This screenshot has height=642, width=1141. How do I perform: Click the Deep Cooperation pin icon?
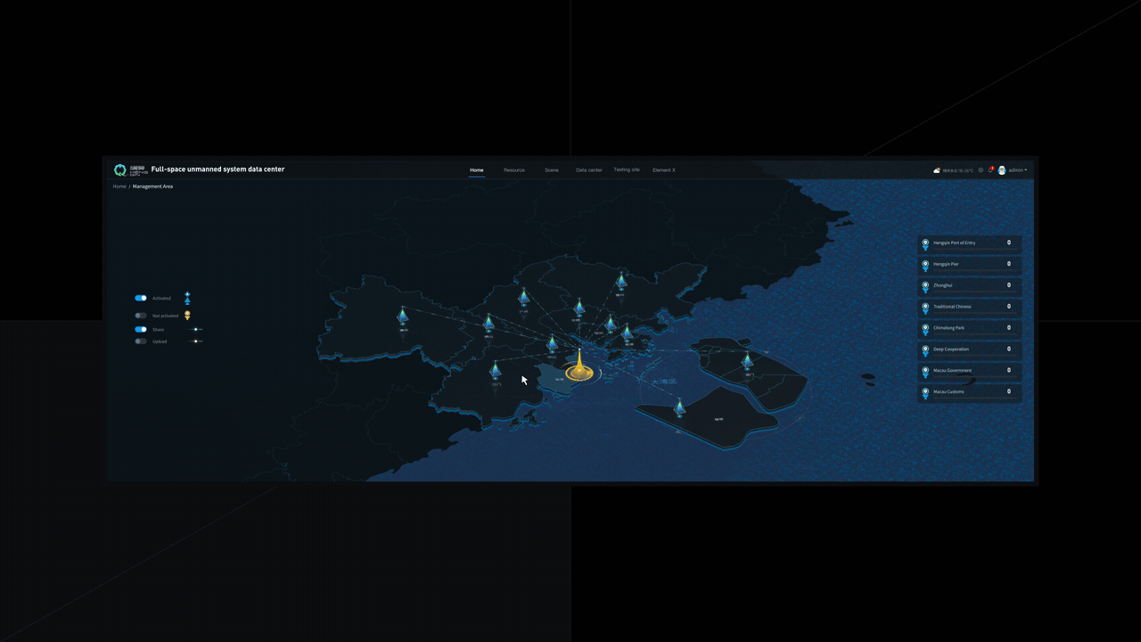coord(925,350)
